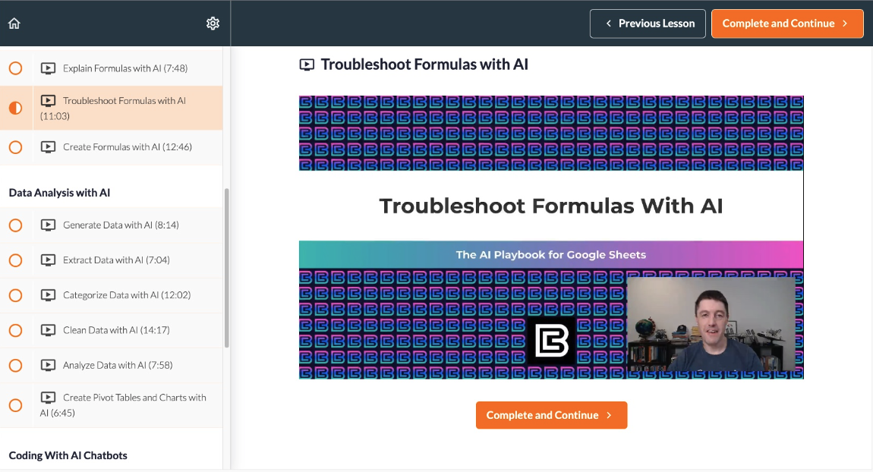The width and height of the screenshot is (873, 472).
Task: Click video icon beside Extract Data with AI
Action: coord(49,260)
